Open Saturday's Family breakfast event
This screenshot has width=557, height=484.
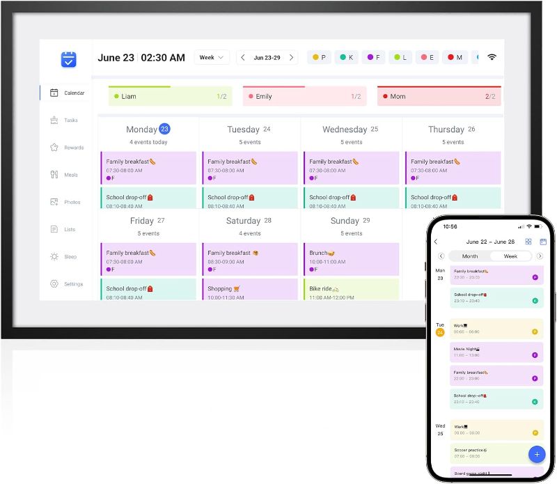click(250, 260)
